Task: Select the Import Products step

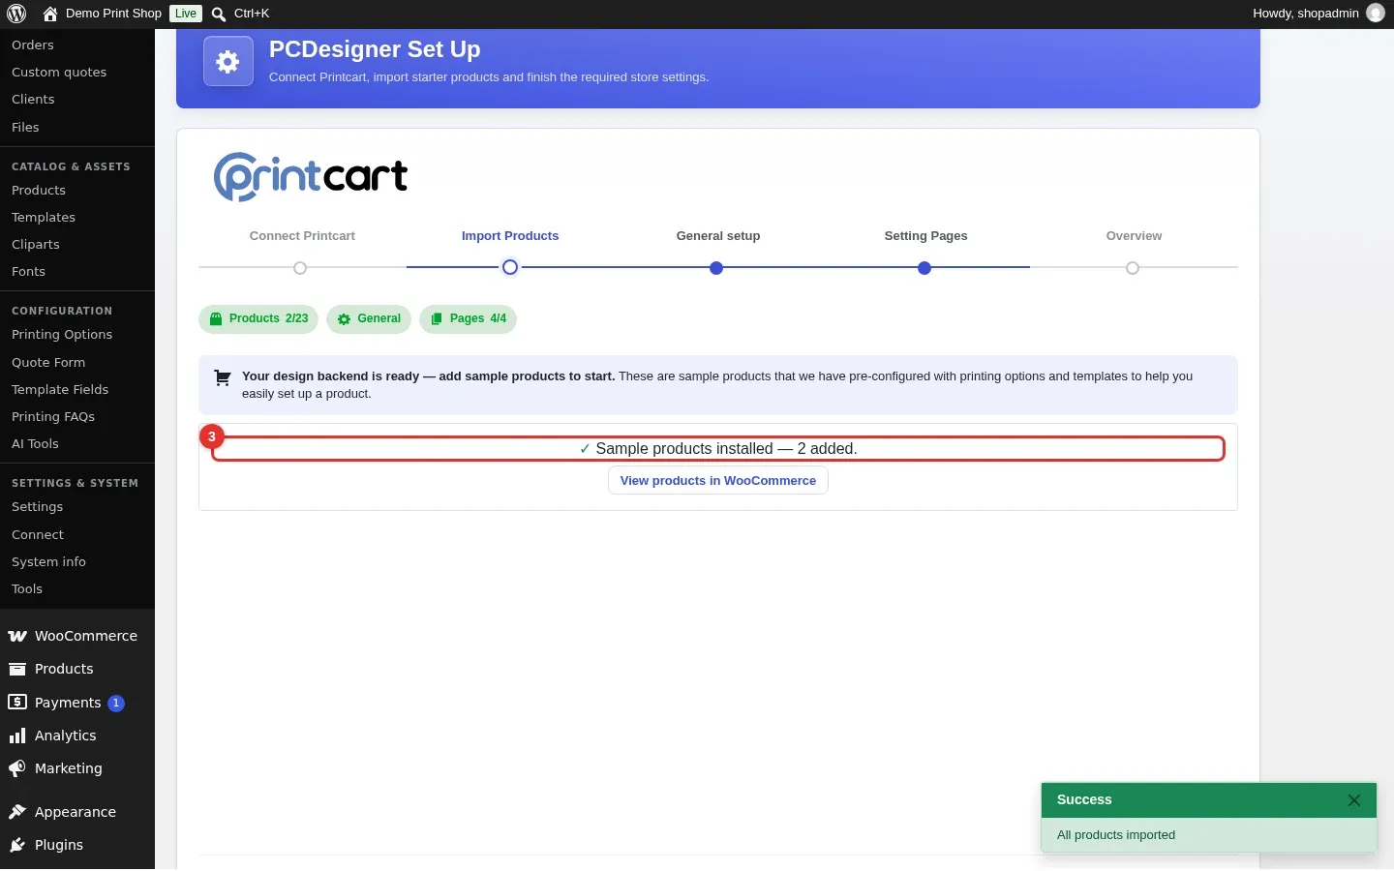Action: coord(510,236)
